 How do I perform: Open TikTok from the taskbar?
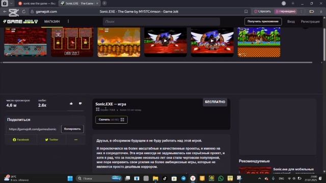[x=165, y=178]
